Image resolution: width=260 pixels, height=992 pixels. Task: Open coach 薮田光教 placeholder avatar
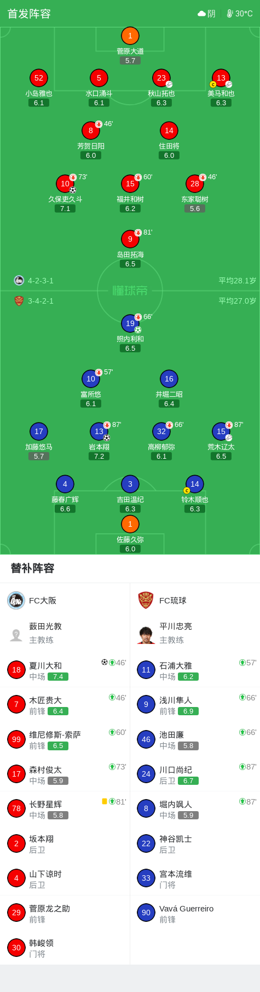[x=16, y=635]
